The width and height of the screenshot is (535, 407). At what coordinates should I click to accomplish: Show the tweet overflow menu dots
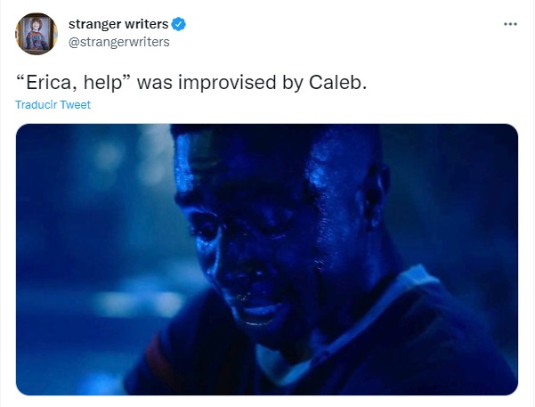(510, 24)
